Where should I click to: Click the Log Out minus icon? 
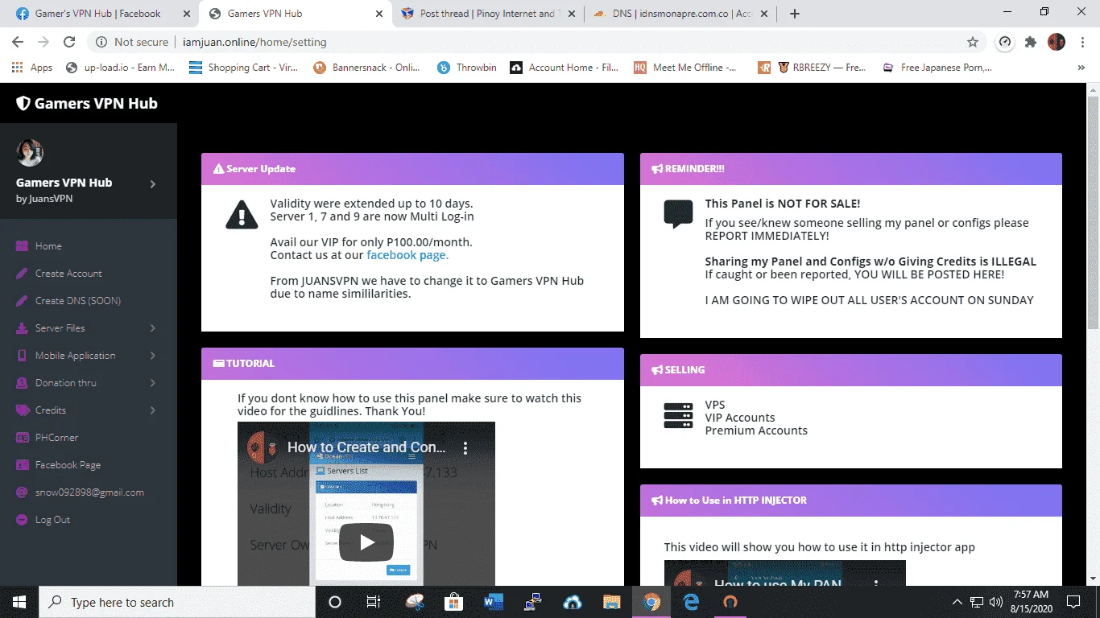(x=22, y=520)
